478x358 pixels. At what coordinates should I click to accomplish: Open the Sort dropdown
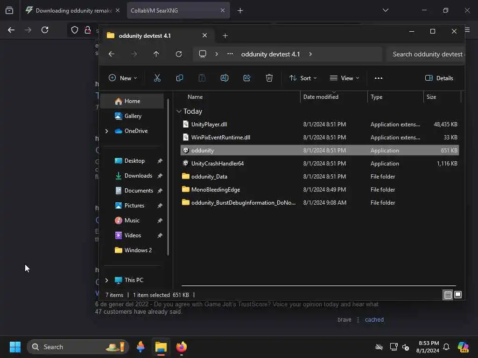point(303,78)
